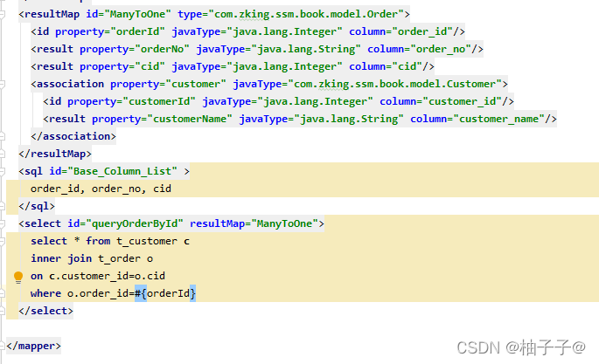
Task: Click the "orderId" property value
Action: [x=137, y=31]
